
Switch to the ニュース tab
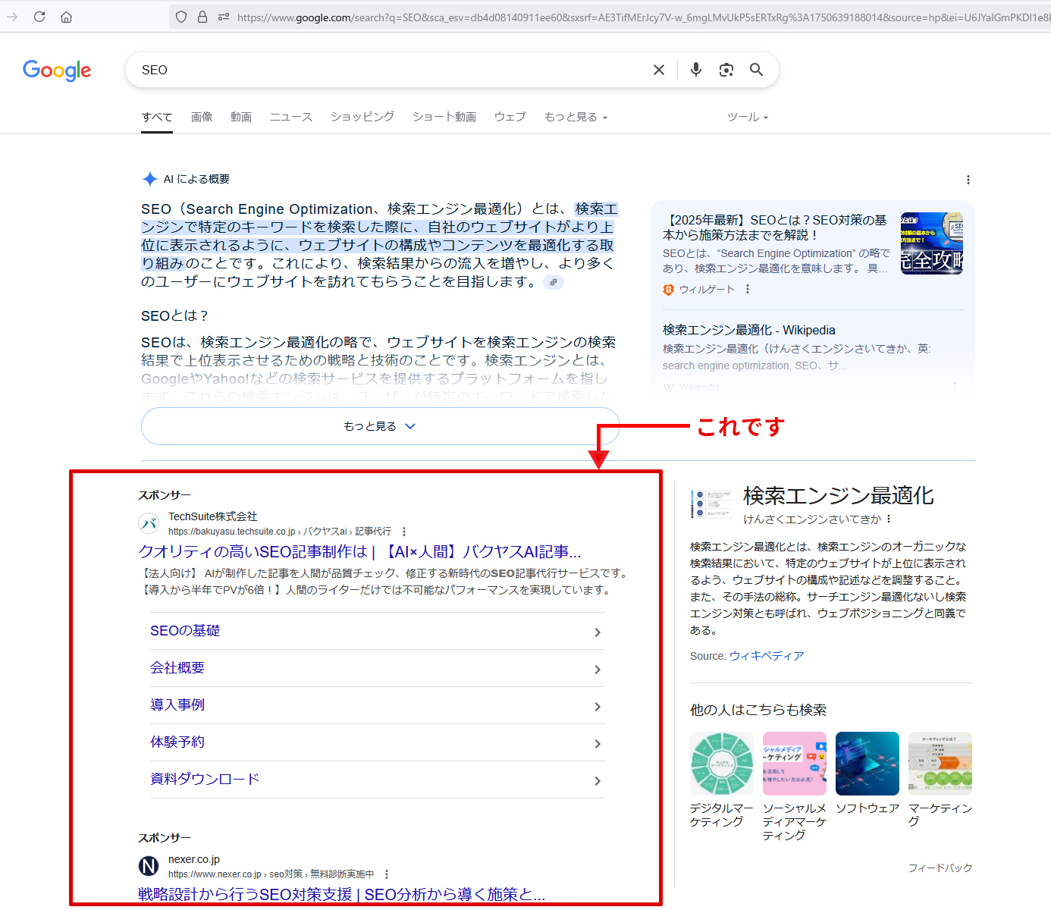291,117
